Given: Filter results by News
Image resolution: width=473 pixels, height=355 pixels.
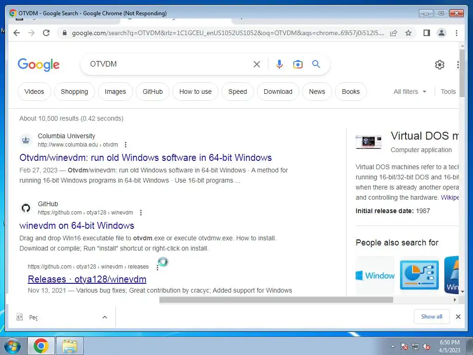Looking at the screenshot, I should click(x=317, y=92).
